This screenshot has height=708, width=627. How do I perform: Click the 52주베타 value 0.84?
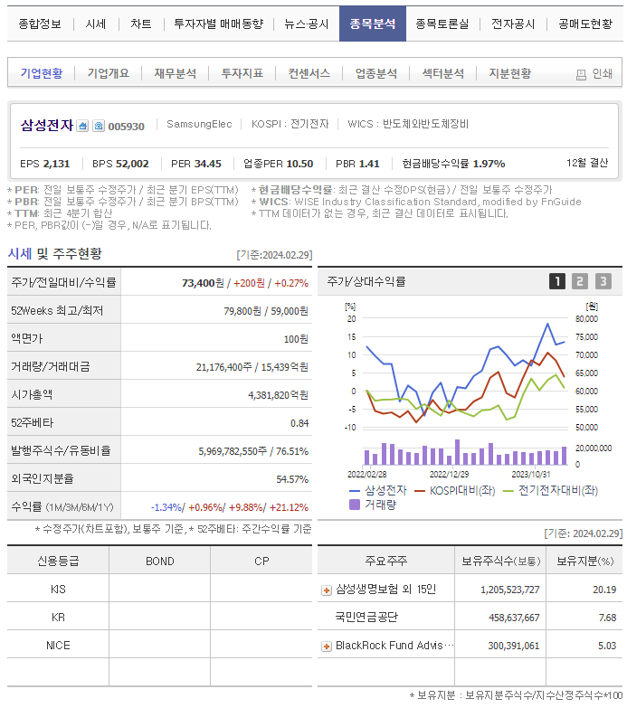coord(299,423)
